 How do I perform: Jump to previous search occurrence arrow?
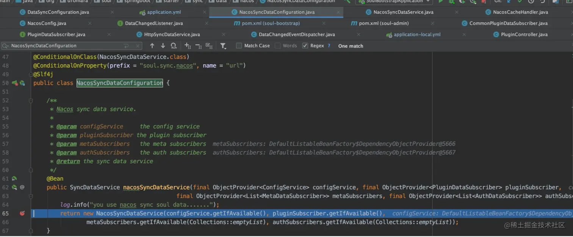coord(152,46)
